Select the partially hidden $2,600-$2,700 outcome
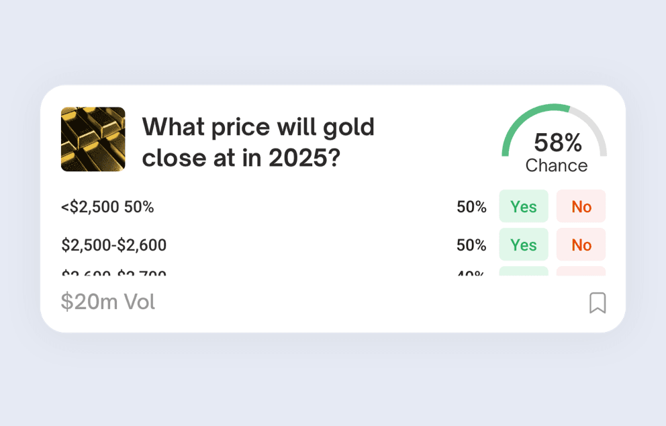This screenshot has height=426, width=666. tap(113, 273)
